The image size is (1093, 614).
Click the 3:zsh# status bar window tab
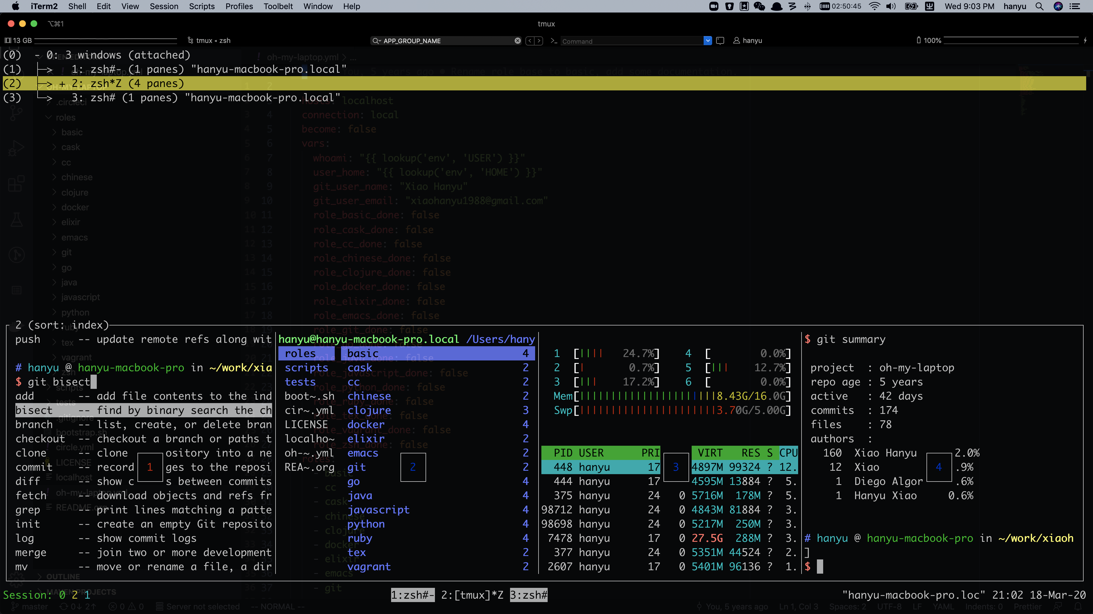click(529, 595)
